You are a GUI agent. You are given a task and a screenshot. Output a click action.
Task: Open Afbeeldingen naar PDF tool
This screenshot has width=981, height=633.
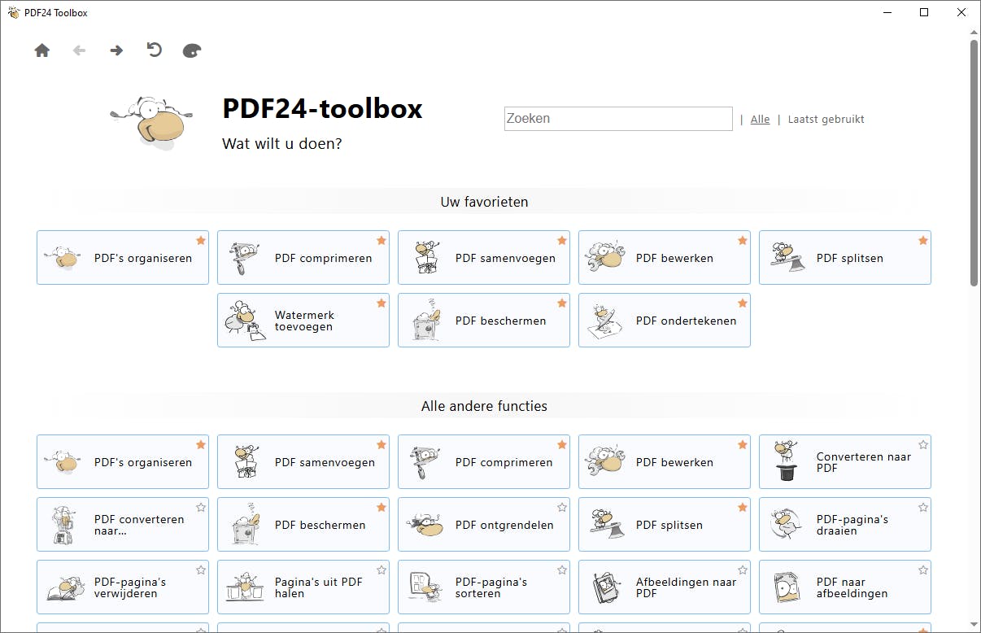(x=665, y=587)
